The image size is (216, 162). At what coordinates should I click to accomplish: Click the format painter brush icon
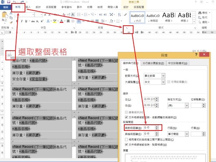tap(11, 22)
